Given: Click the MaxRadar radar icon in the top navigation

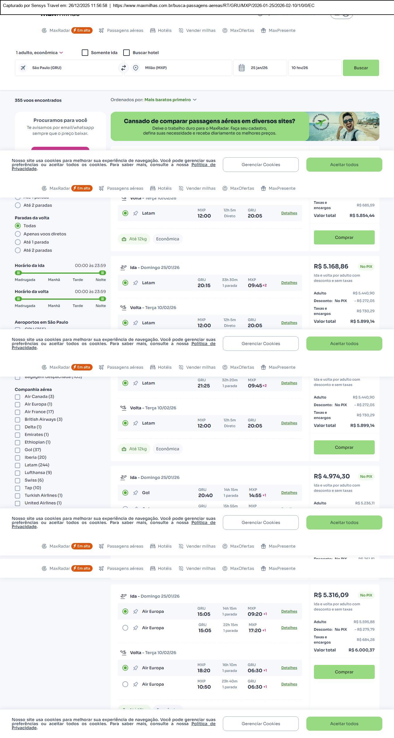Looking at the screenshot, I should (x=44, y=30).
